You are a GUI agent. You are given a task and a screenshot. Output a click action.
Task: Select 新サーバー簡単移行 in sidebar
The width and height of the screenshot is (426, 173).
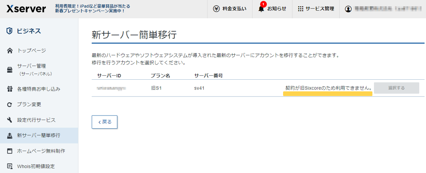[38, 135]
